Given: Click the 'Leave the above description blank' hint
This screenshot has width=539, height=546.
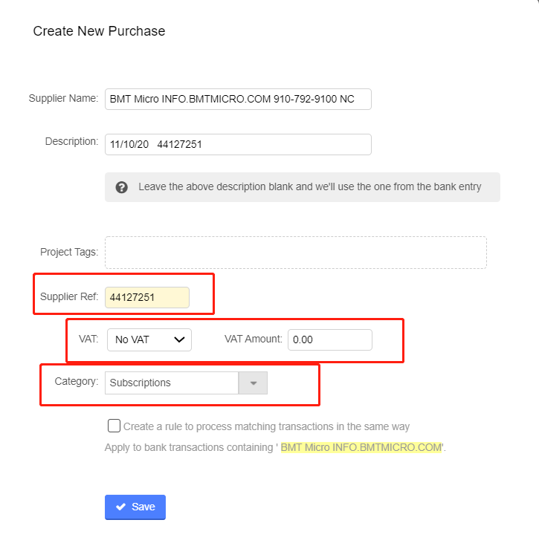Looking at the screenshot, I should coord(309,187).
